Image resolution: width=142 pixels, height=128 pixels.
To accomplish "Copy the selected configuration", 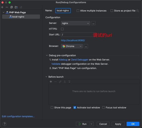I will (11, 7).
